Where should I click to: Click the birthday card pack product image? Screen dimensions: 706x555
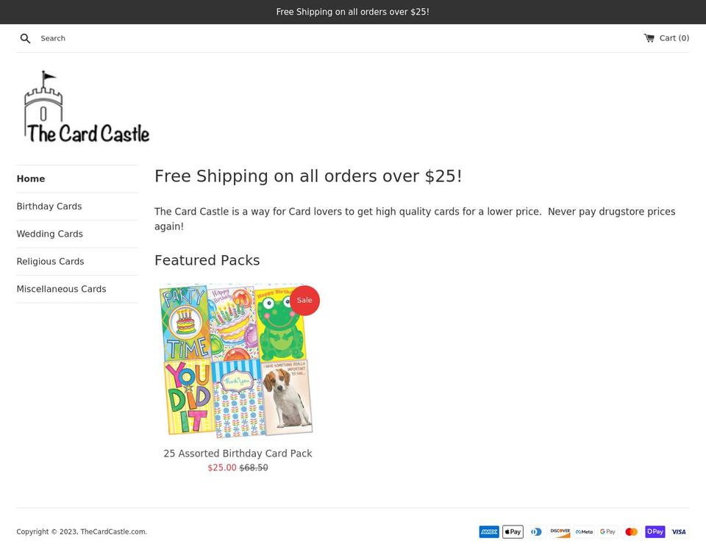(x=238, y=359)
